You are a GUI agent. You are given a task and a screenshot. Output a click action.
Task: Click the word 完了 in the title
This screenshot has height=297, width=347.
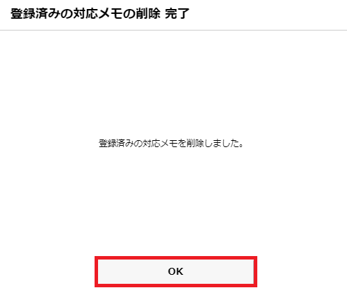(177, 14)
